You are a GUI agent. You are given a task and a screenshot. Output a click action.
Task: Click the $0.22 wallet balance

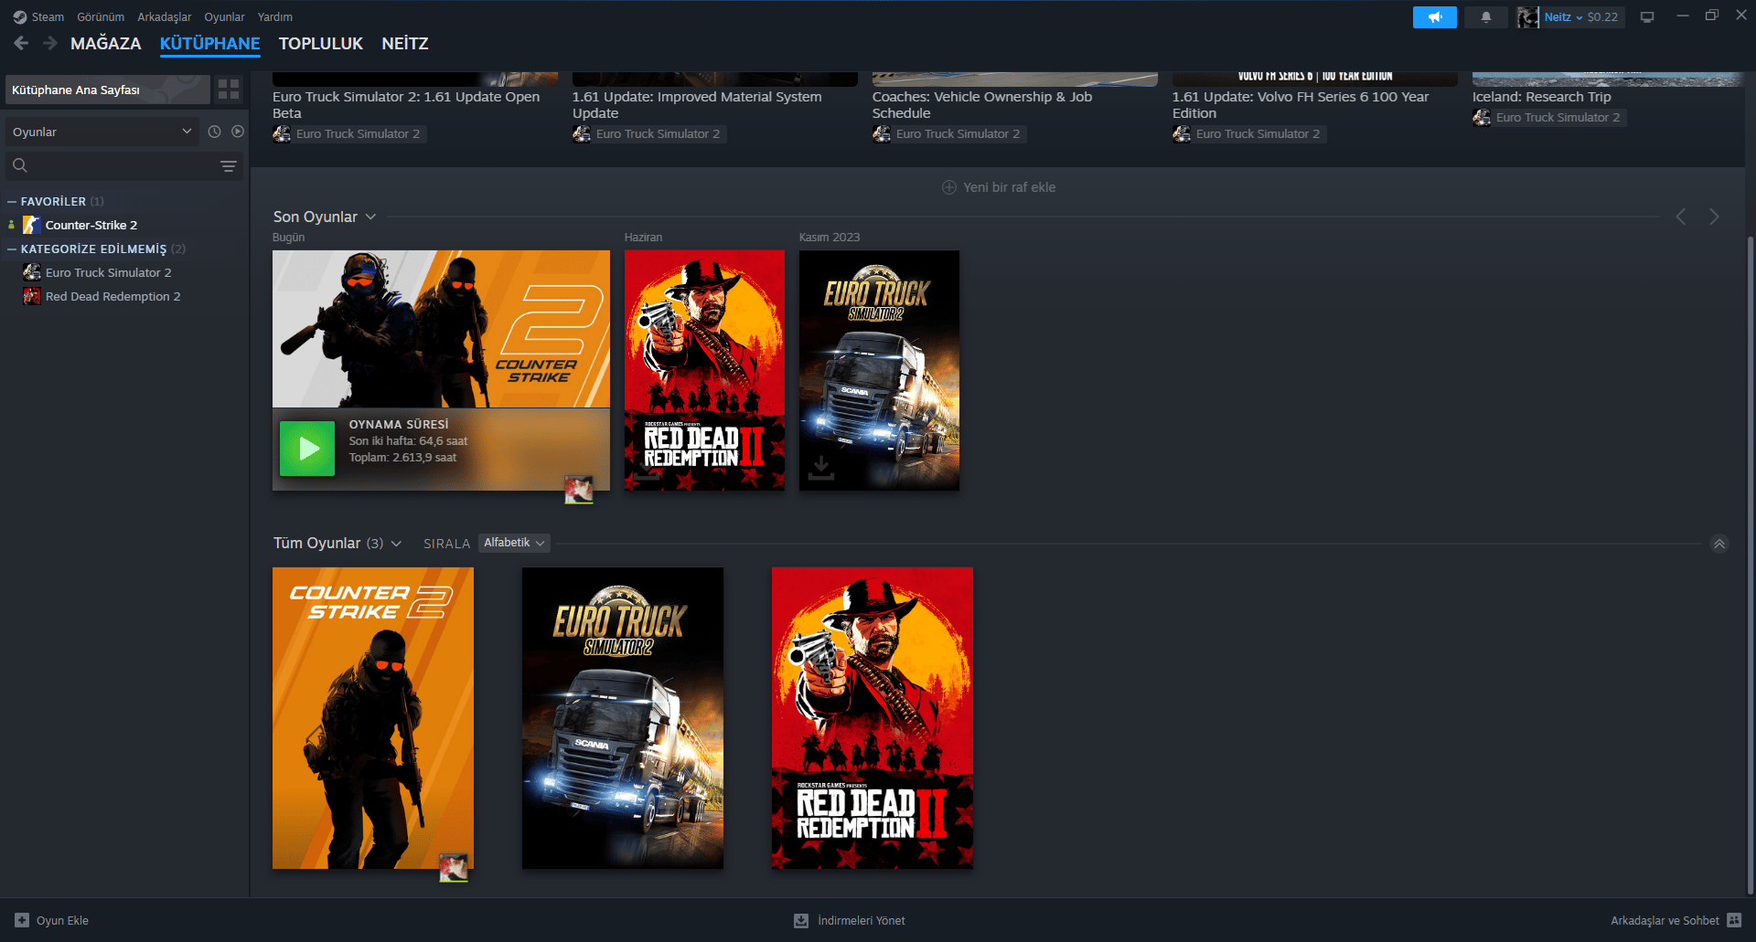tap(1602, 17)
